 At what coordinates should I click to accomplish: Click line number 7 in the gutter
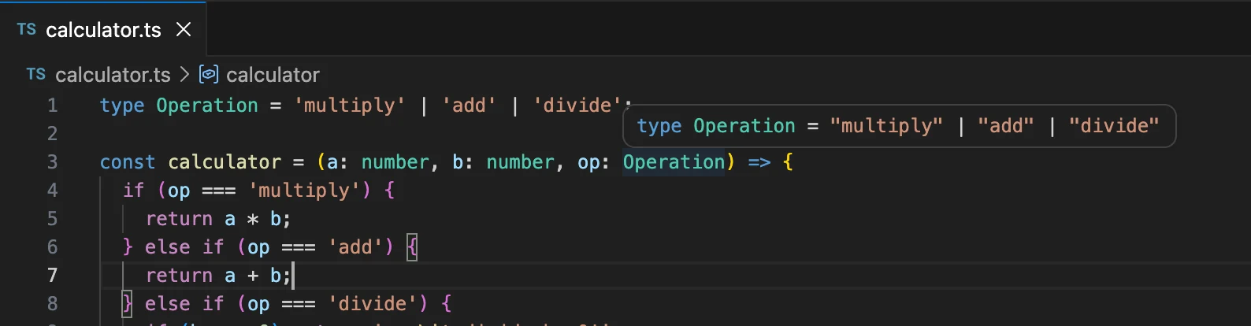52,276
